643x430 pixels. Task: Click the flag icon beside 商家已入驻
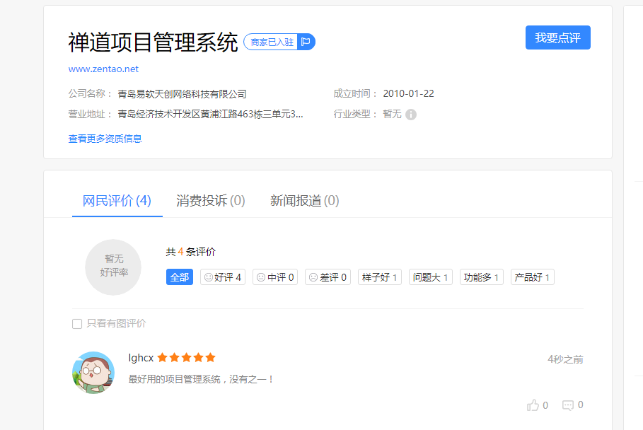coord(306,42)
